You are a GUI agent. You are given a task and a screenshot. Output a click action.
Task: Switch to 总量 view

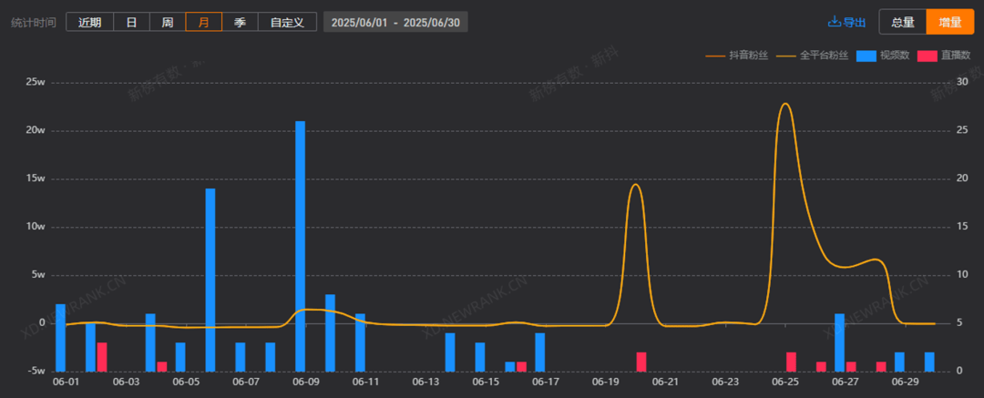902,22
